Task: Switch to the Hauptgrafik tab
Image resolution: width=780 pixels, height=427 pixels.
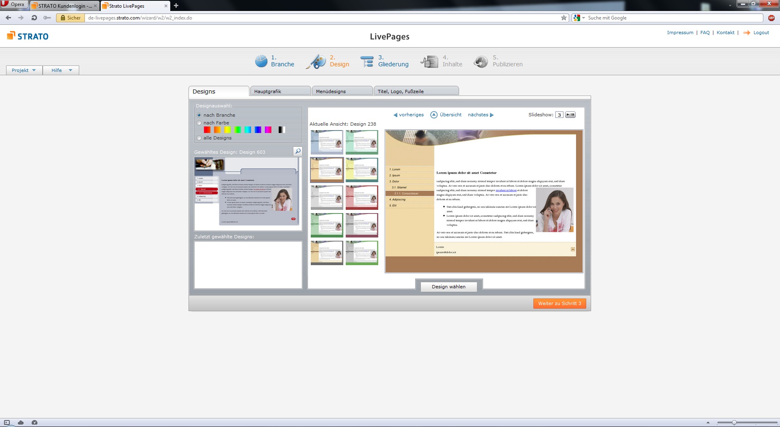Action: [280, 91]
